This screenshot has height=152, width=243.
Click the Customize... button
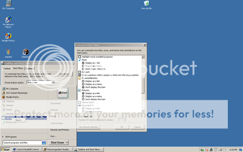click(65, 74)
